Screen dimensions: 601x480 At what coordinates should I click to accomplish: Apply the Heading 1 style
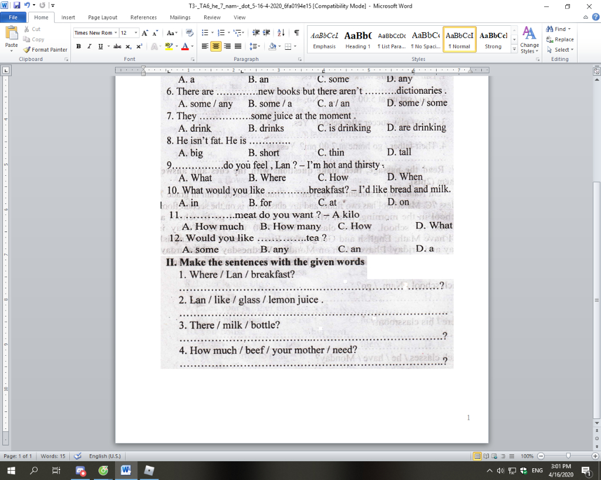357,39
